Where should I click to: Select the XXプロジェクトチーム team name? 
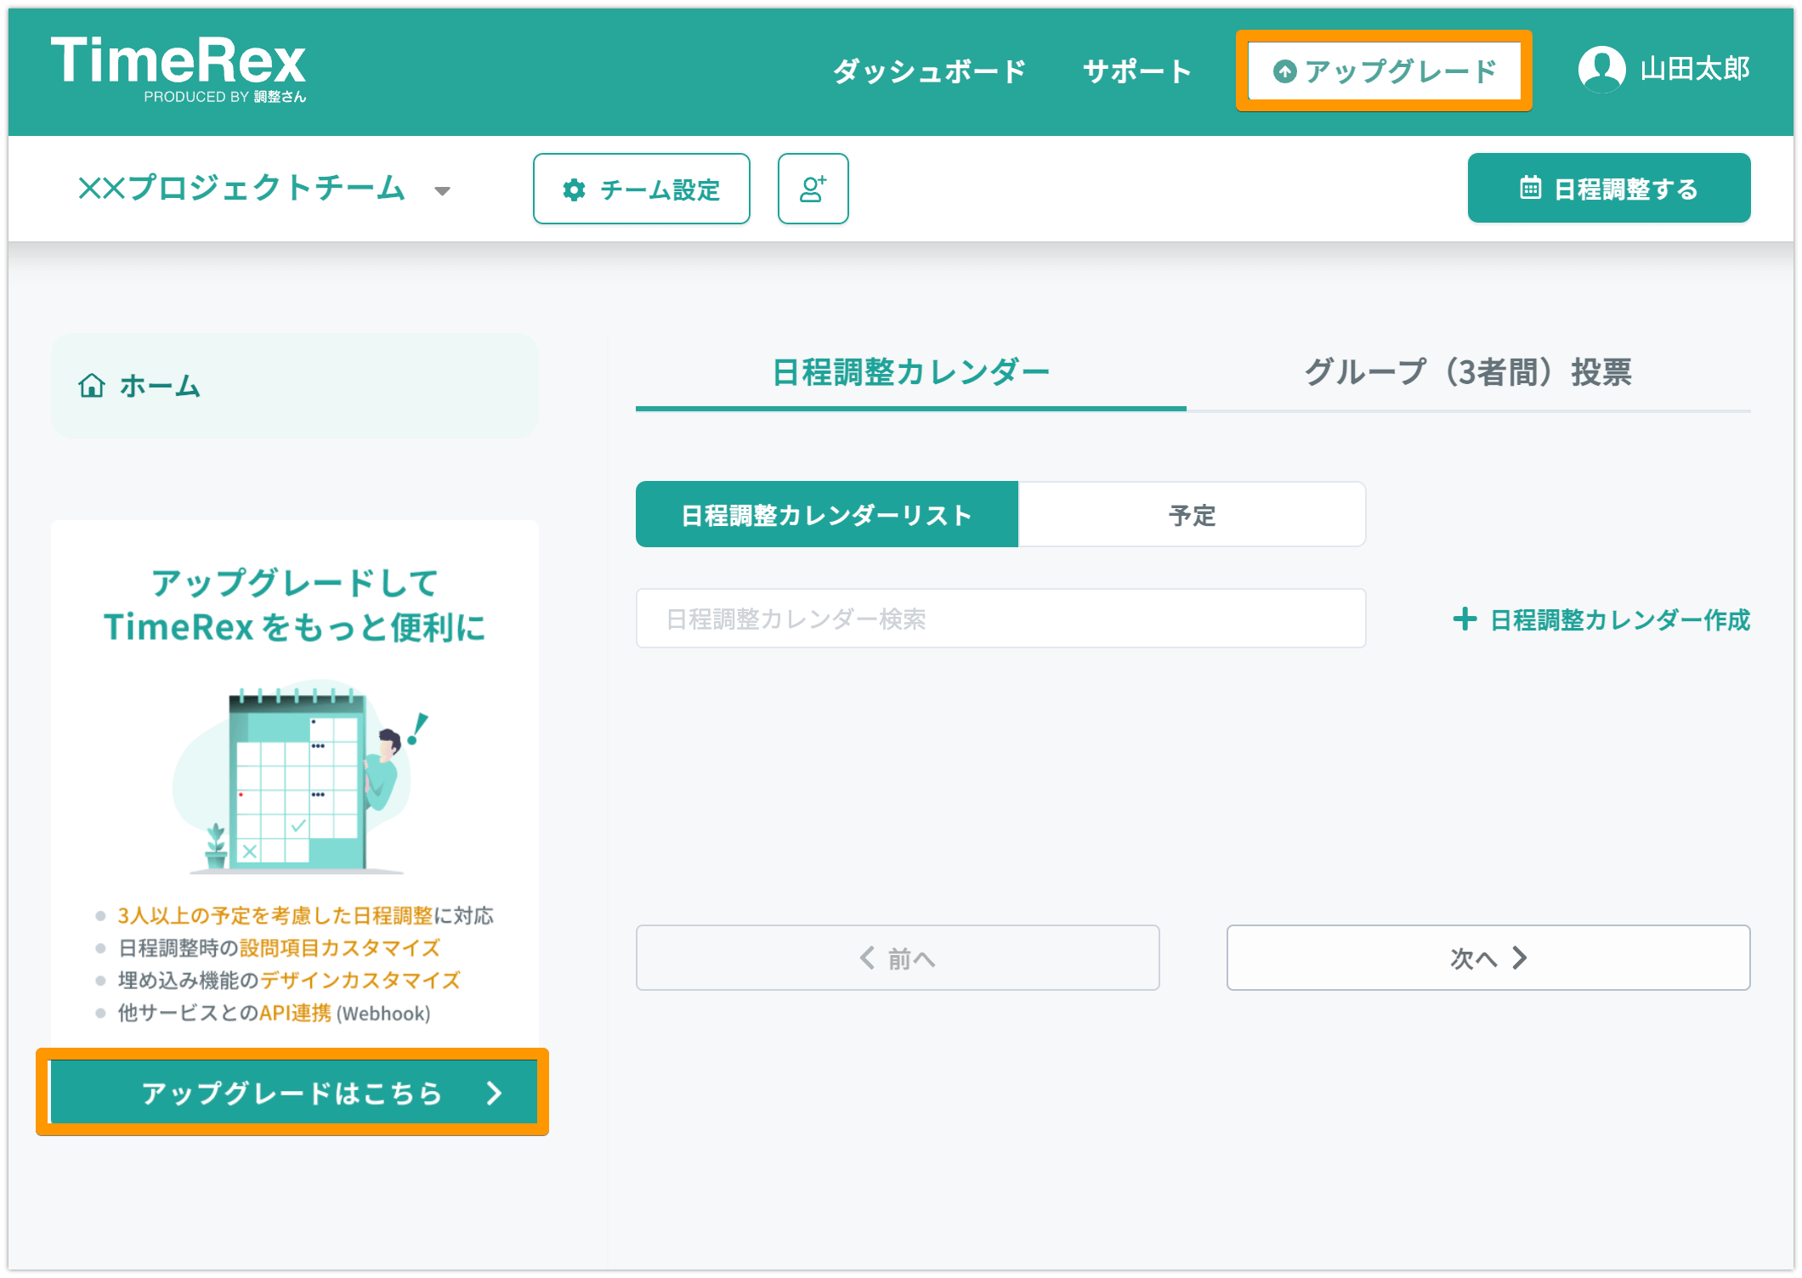[x=241, y=188]
